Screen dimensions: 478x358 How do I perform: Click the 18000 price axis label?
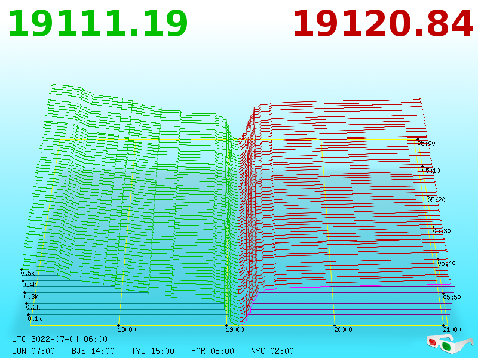click(127, 329)
